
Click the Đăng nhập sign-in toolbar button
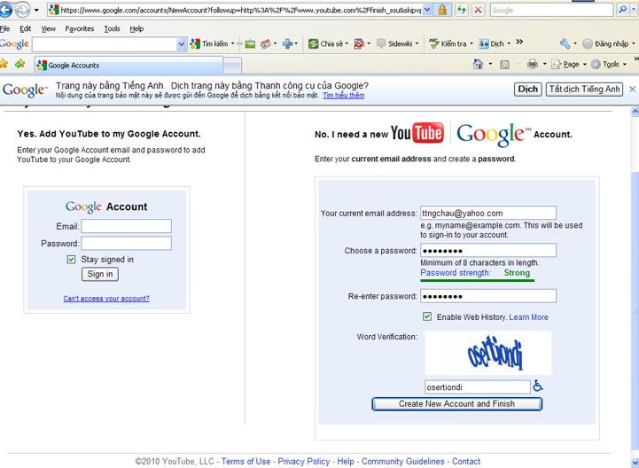[606, 43]
